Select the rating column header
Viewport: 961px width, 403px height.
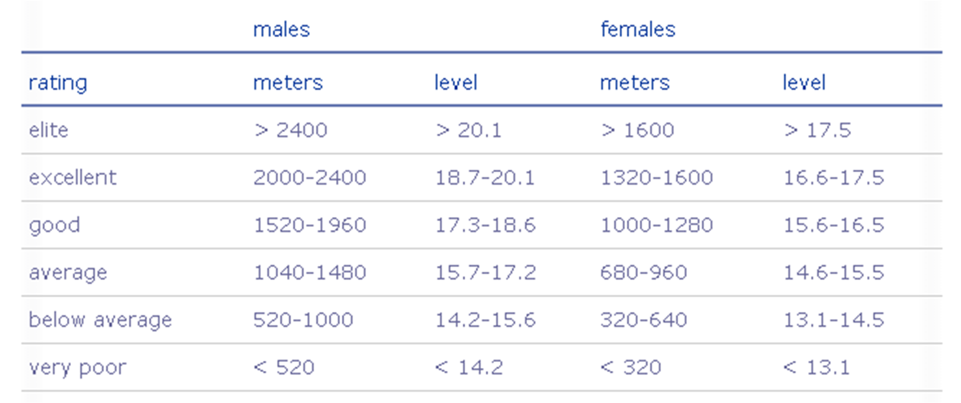pyautogui.click(x=58, y=83)
